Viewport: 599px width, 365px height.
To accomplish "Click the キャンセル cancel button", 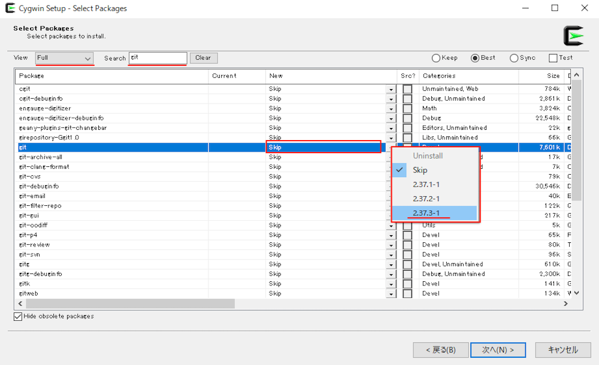I will (562, 349).
